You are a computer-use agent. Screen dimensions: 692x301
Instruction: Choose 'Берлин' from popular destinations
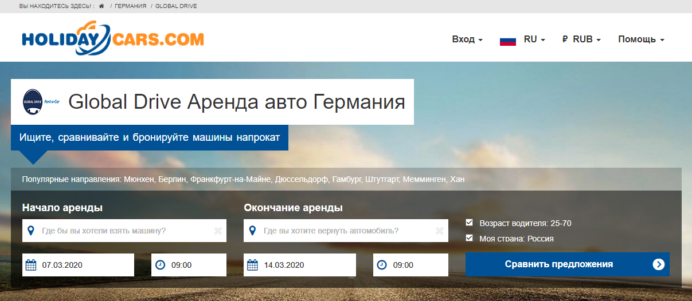[x=173, y=179]
